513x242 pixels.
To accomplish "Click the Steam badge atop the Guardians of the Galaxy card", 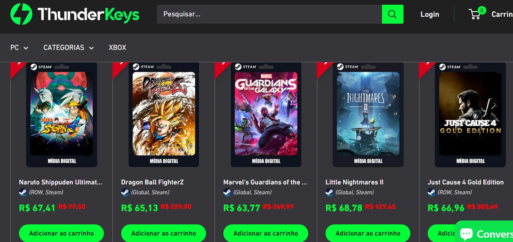I will tap(245, 67).
